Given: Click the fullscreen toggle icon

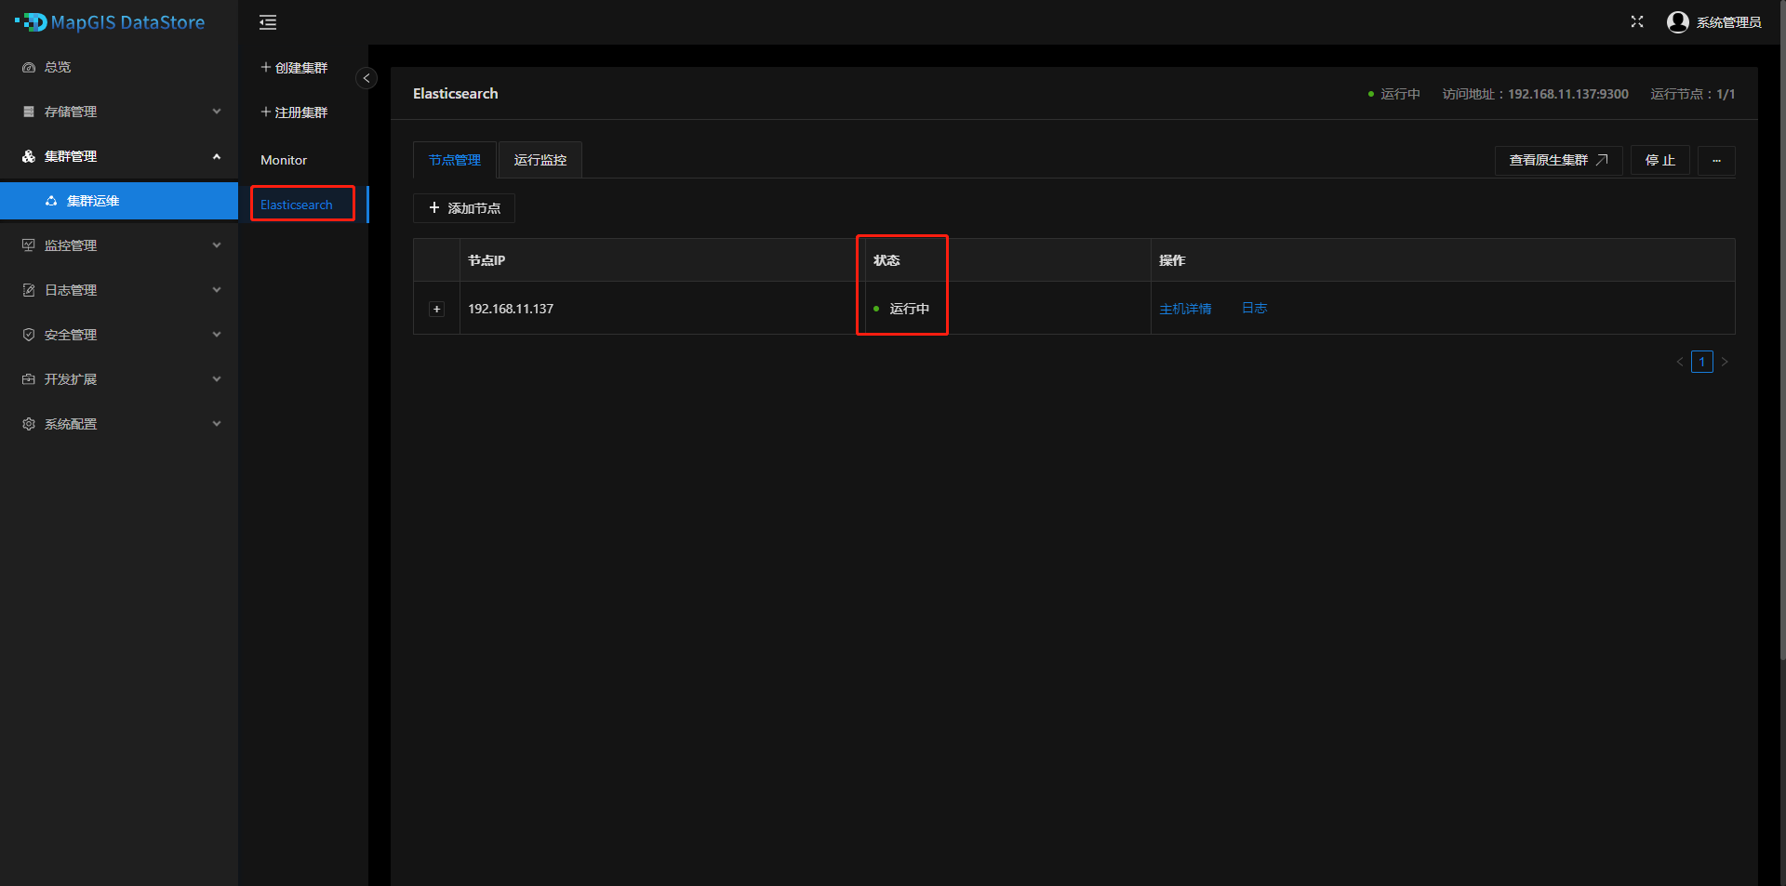Looking at the screenshot, I should [x=1637, y=21].
